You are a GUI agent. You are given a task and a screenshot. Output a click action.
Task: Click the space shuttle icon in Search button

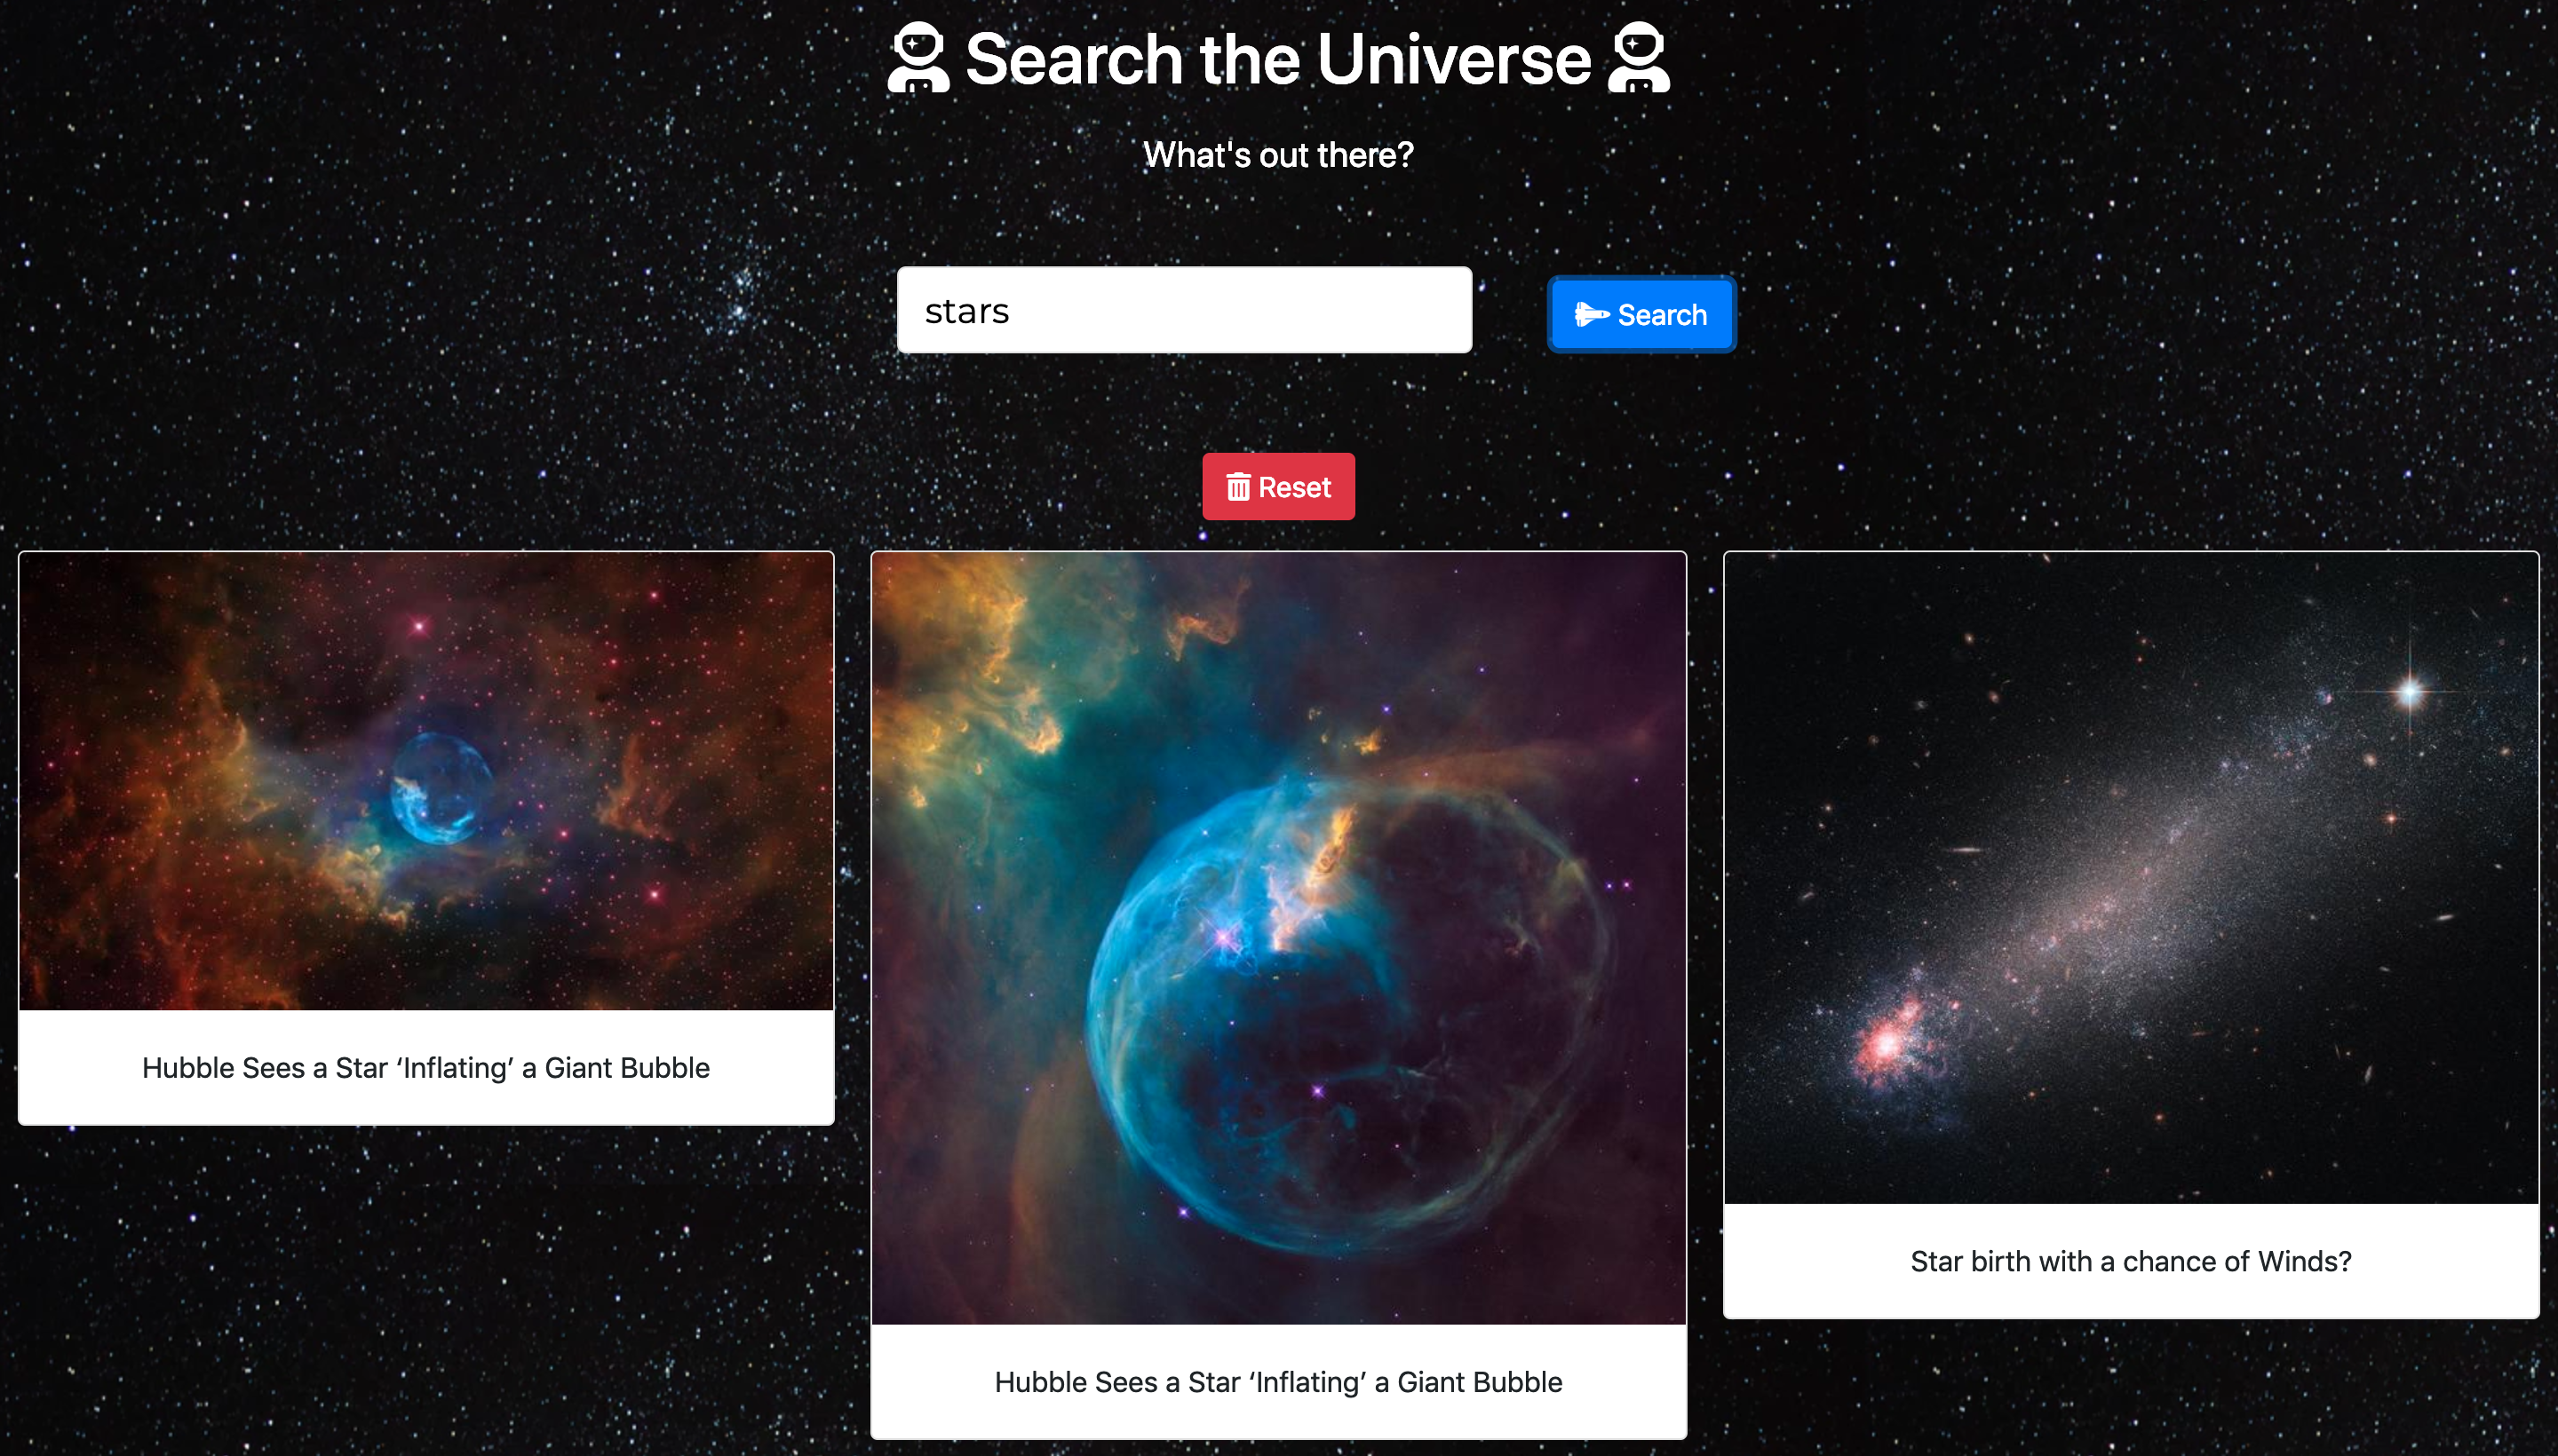click(1591, 314)
